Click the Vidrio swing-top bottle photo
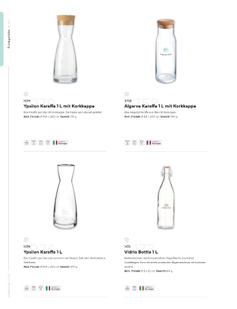237x309 pixels. coord(166,197)
